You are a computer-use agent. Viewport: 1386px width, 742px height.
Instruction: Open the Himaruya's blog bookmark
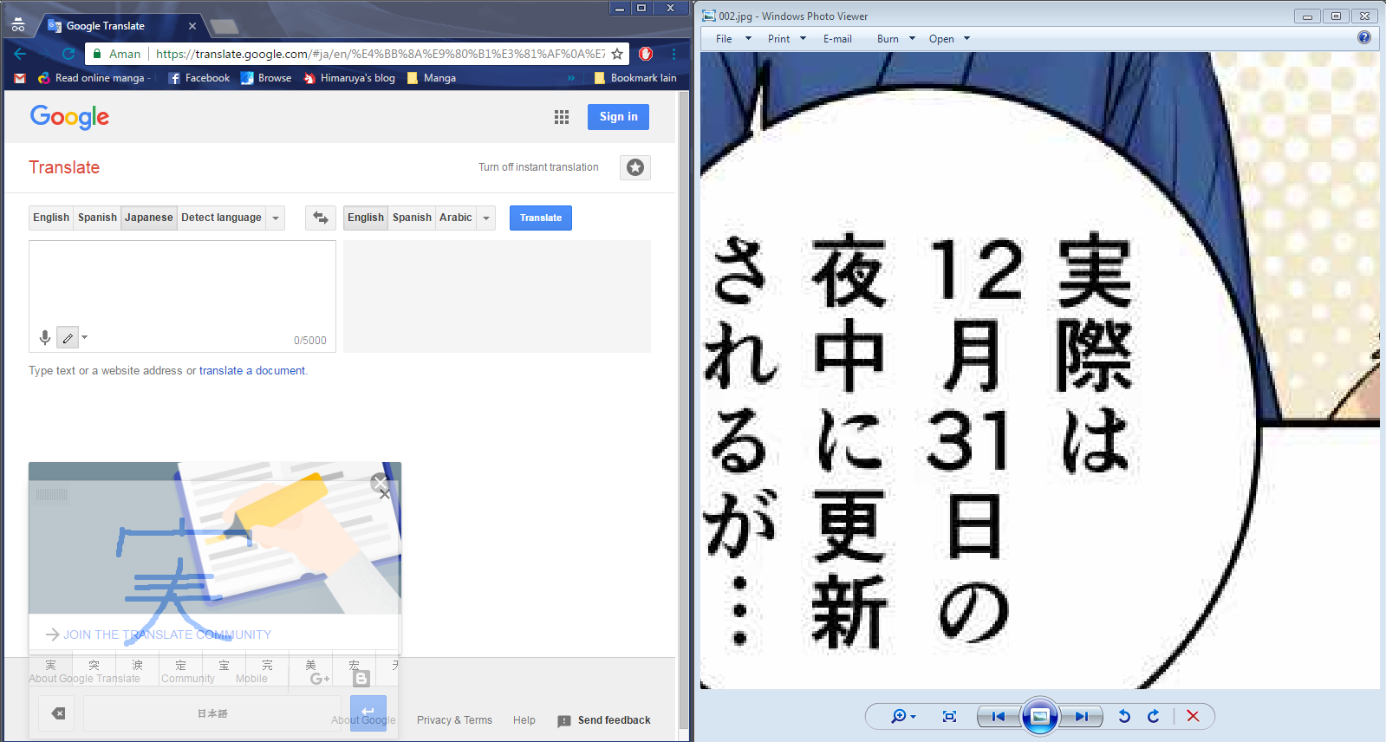pyautogui.click(x=349, y=78)
